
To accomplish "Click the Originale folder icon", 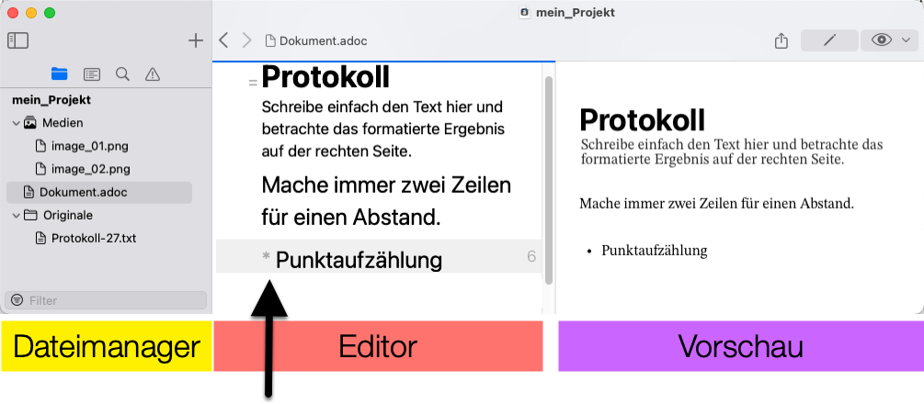I will pos(30,216).
